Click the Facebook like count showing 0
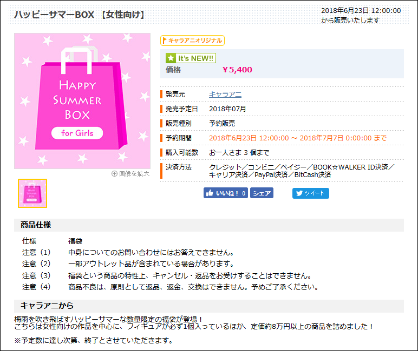418x351 pixels. [244, 193]
